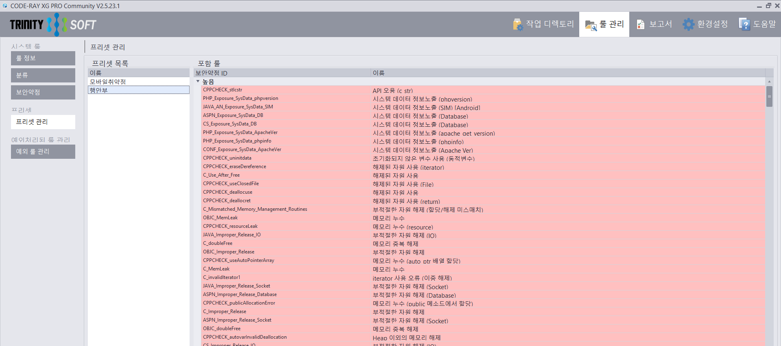The image size is (781, 346).
Task: Select the OBJC_doubleFree row
Action: [483, 329]
